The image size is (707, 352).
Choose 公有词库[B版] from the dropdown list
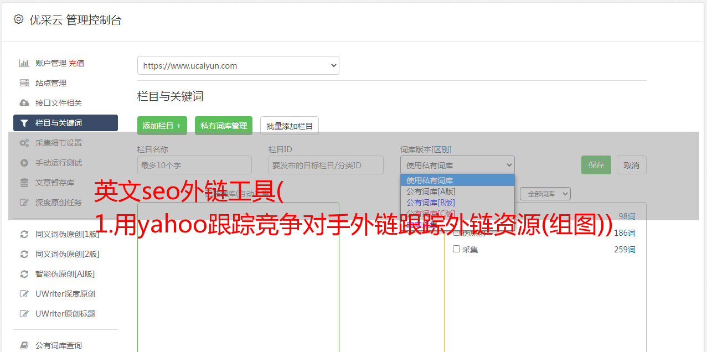point(457,203)
